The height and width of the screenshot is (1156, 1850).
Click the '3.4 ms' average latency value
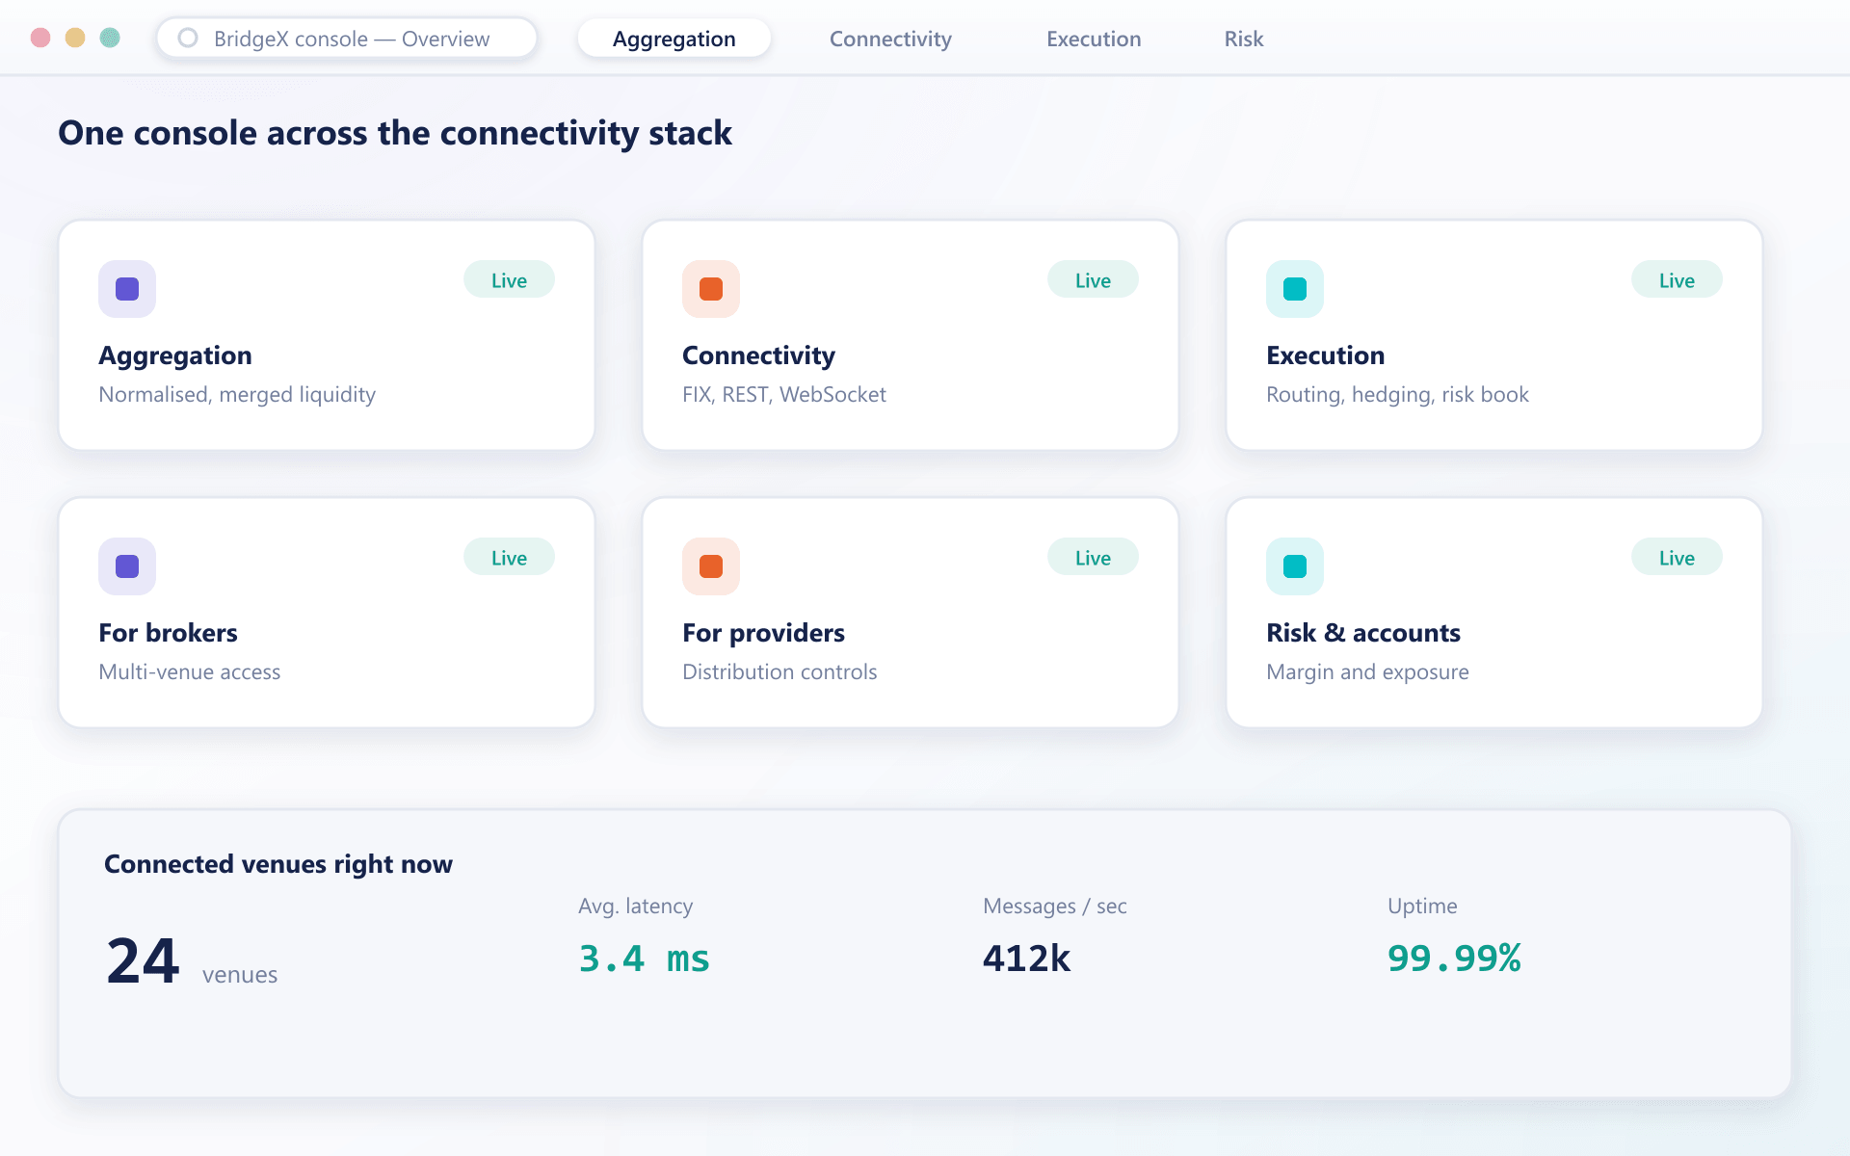(644, 959)
